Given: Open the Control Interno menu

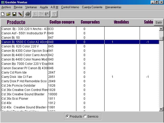Looking at the screenshot, I should pos(70,7).
